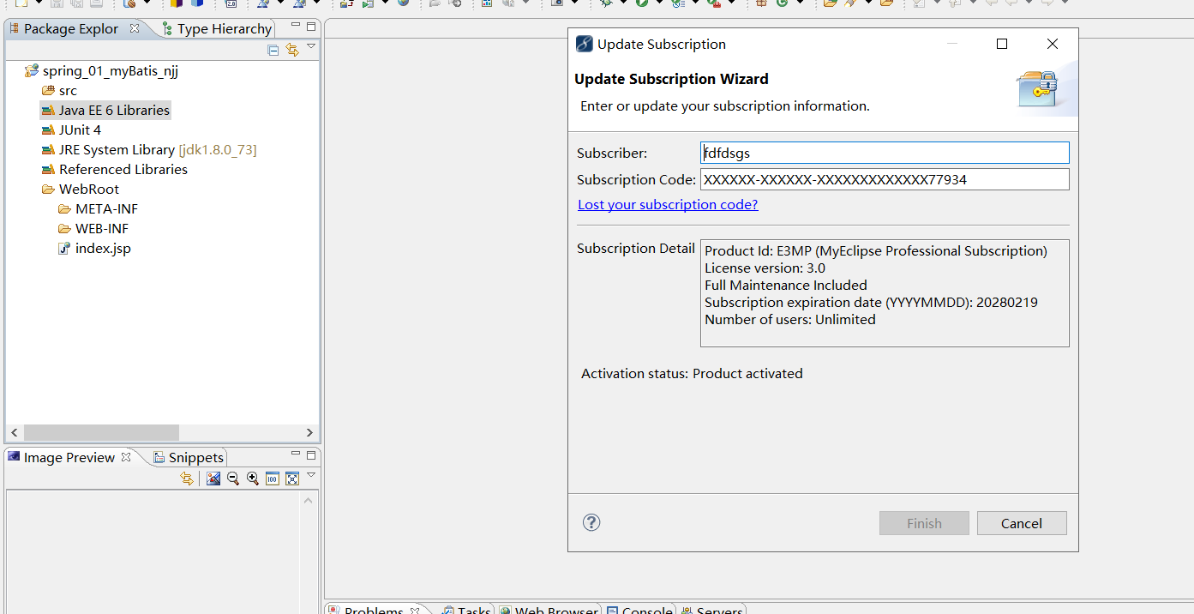
Task: Show image at 100% size
Action: point(273,479)
